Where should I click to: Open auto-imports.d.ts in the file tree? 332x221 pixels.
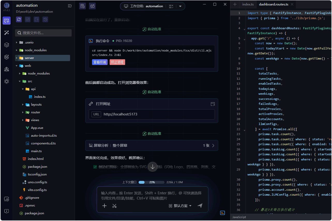[44, 136]
